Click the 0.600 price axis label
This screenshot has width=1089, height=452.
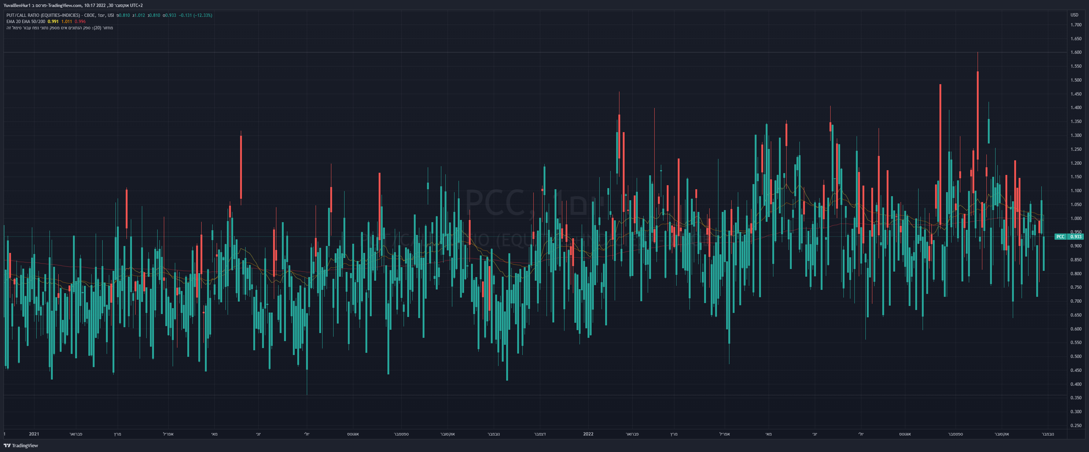point(1076,329)
